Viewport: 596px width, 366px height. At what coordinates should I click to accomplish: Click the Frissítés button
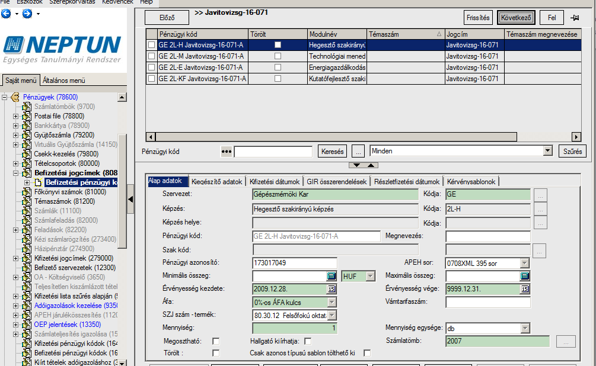click(x=478, y=18)
